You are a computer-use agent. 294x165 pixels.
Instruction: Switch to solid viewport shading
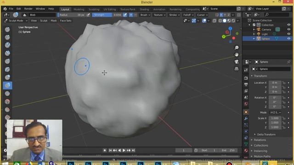click(225, 21)
